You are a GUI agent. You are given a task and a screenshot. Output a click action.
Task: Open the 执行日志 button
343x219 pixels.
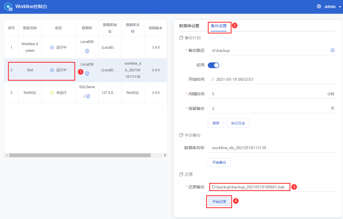238,123
